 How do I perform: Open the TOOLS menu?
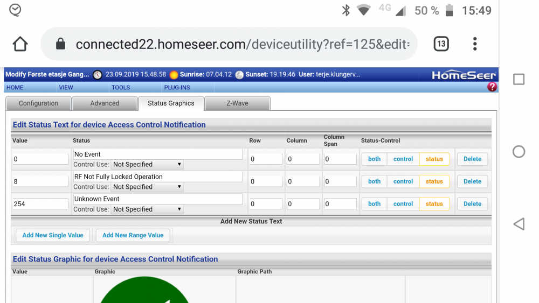pyautogui.click(x=121, y=88)
